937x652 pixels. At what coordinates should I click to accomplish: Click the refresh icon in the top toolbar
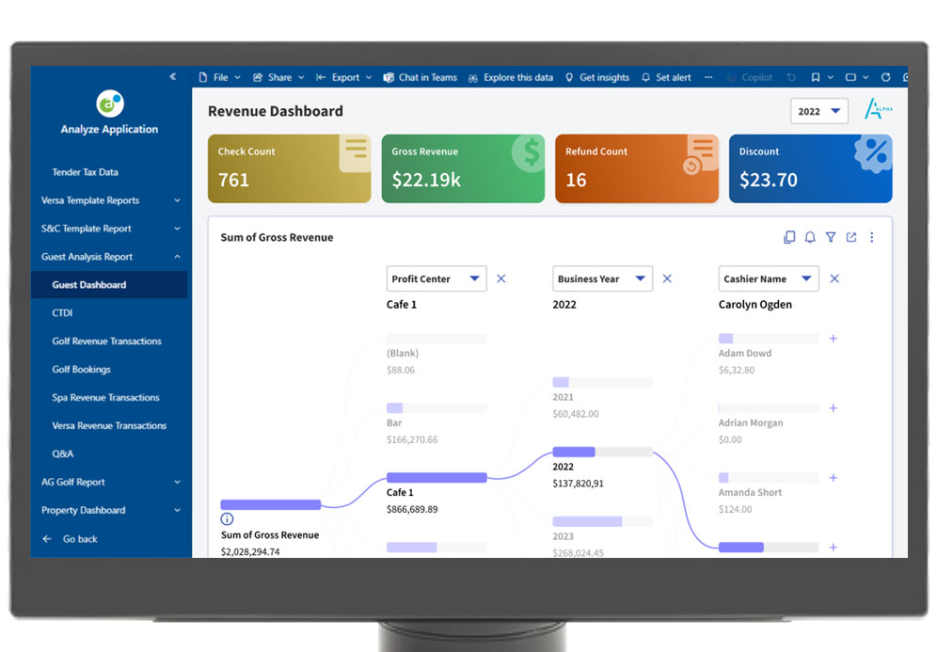tap(885, 78)
